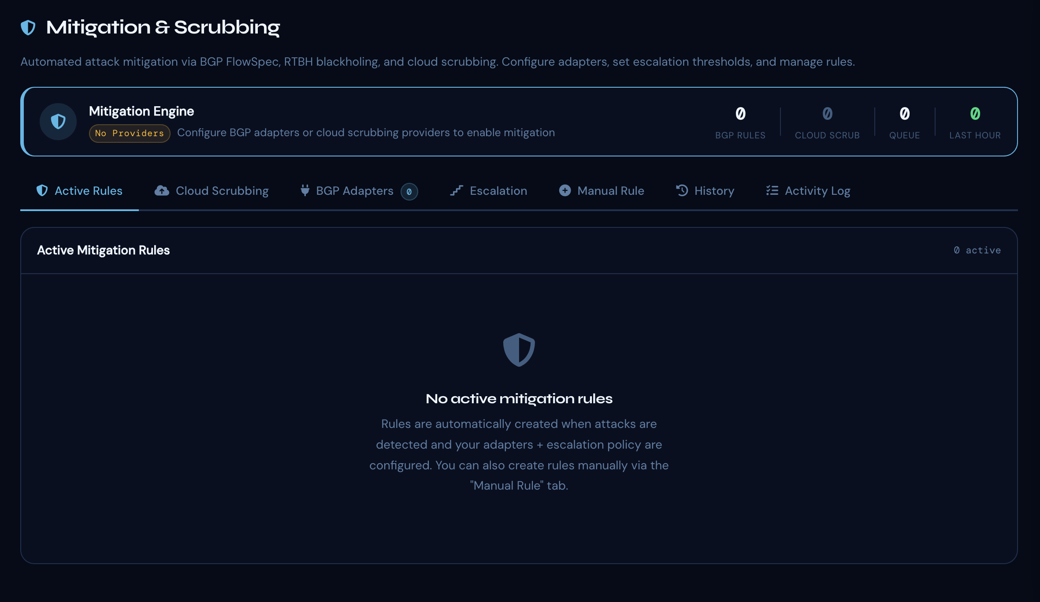Click the clock rewind icon on History tab
Viewport: 1040px width, 602px height.
pos(681,190)
